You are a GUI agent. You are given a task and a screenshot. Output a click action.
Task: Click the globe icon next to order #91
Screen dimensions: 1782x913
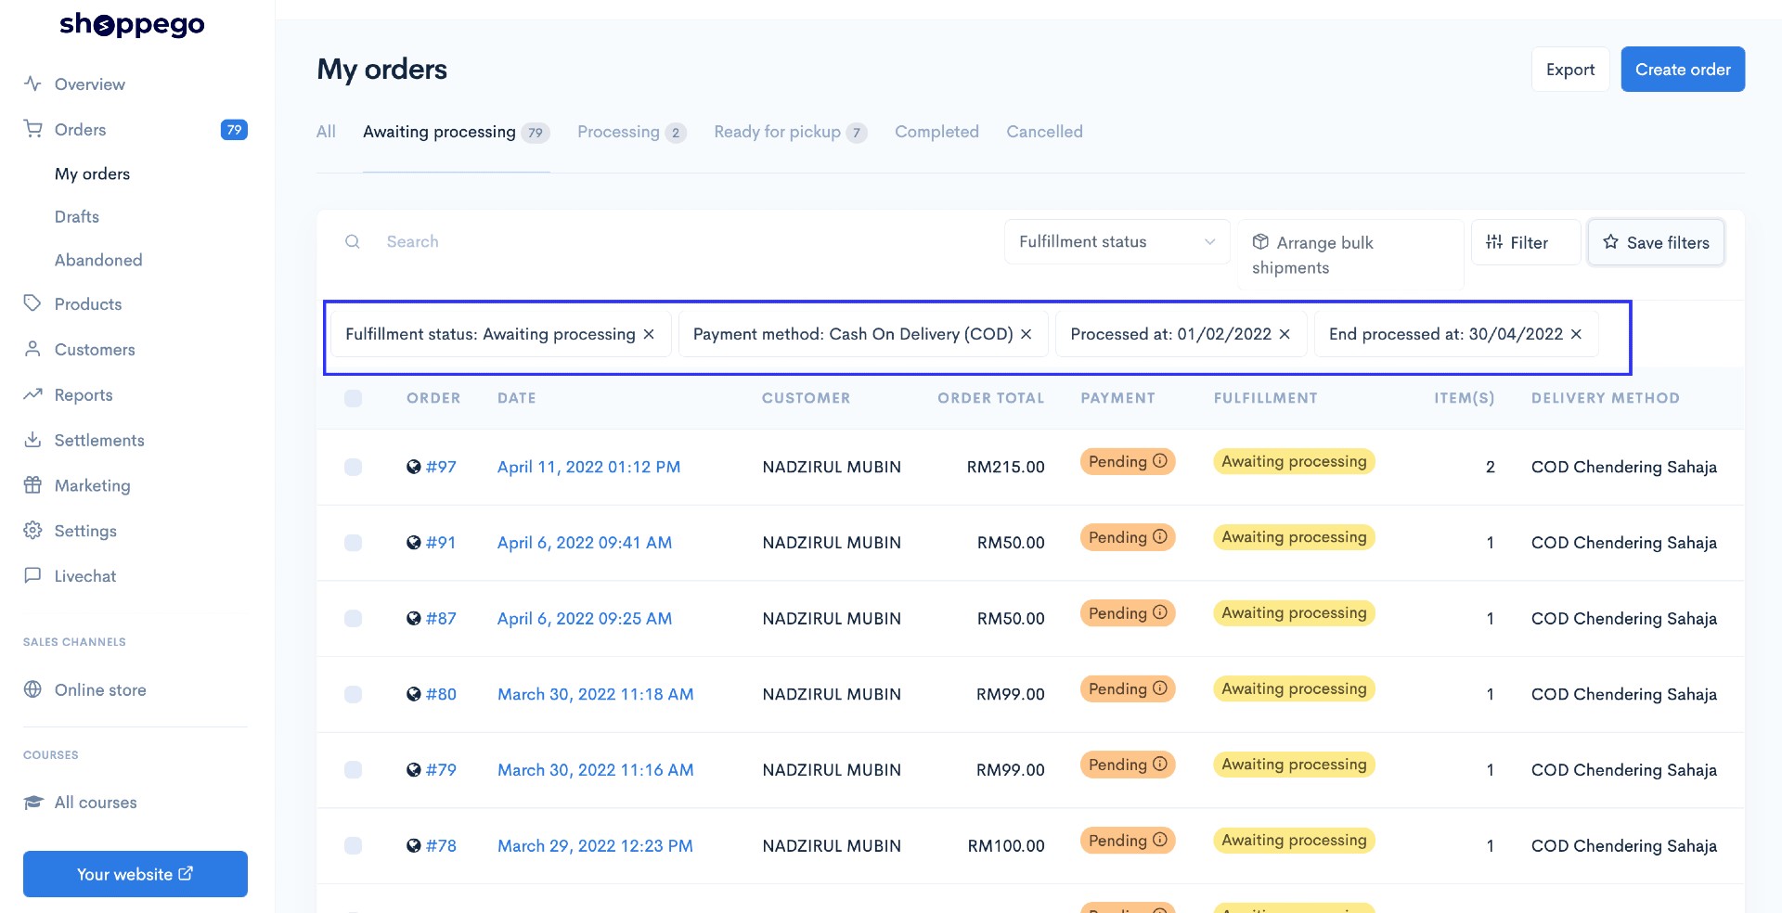click(414, 543)
